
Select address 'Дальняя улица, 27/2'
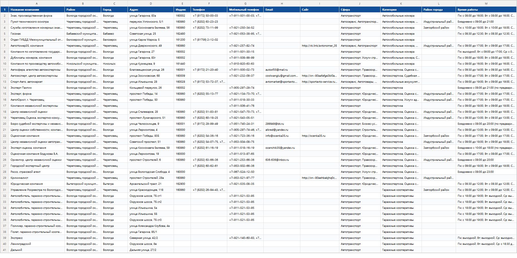[151, 250]
